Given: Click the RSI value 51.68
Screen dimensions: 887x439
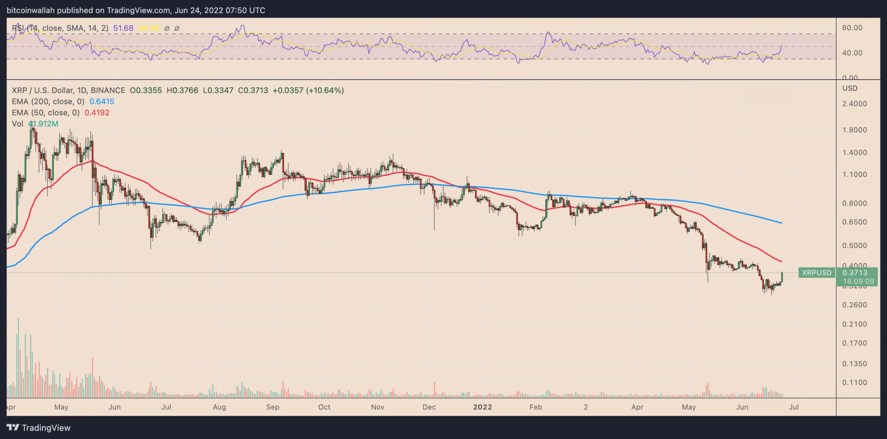Looking at the screenshot, I should tap(123, 28).
